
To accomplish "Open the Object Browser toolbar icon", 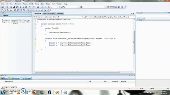I will tap(113, 7).
